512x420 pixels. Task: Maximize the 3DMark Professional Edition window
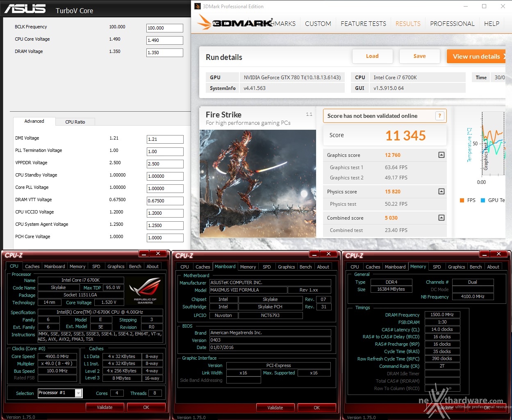pos(484,6)
